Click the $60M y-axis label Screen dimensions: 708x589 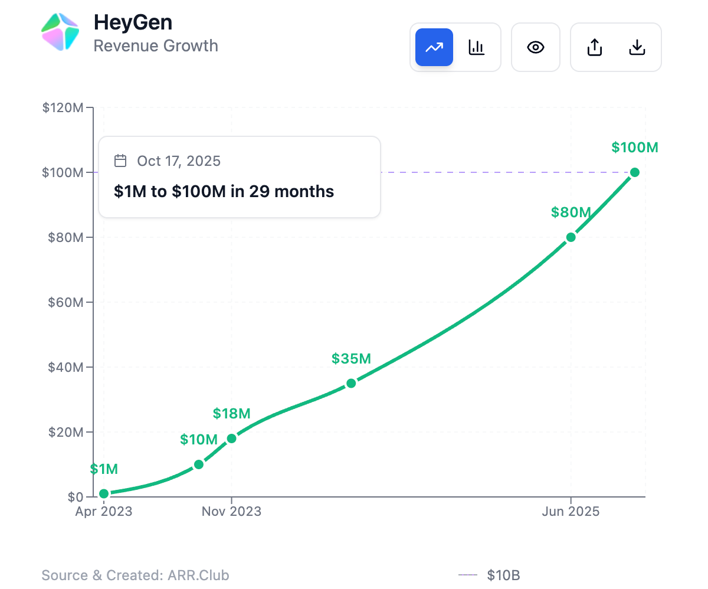click(x=65, y=303)
